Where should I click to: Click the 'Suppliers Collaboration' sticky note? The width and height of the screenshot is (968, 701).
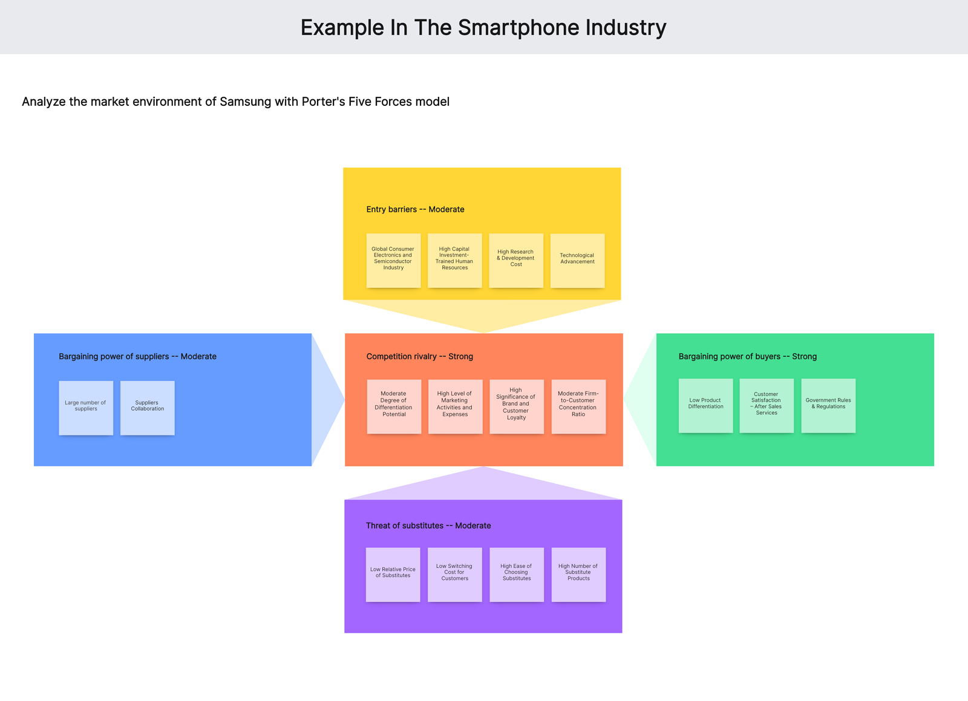click(147, 408)
